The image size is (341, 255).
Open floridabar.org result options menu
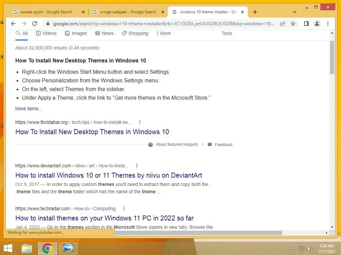pyautogui.click(x=140, y=122)
